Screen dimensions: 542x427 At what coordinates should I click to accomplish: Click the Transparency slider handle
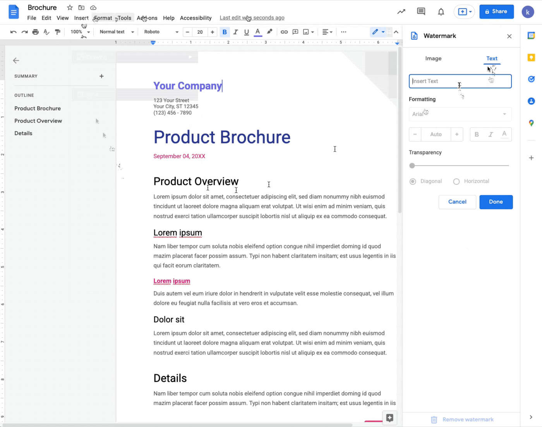[412, 166]
